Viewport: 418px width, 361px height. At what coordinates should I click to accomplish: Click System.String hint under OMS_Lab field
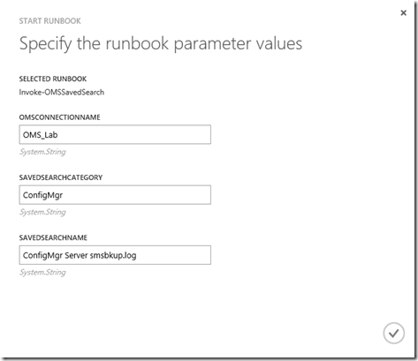click(x=42, y=152)
